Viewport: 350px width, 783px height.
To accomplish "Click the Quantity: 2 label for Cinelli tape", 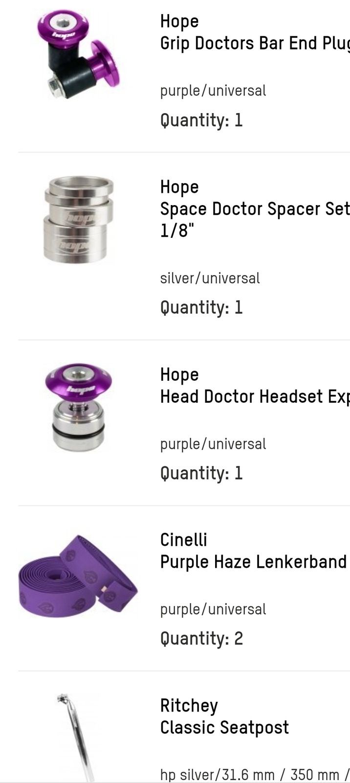I will 201,639.
